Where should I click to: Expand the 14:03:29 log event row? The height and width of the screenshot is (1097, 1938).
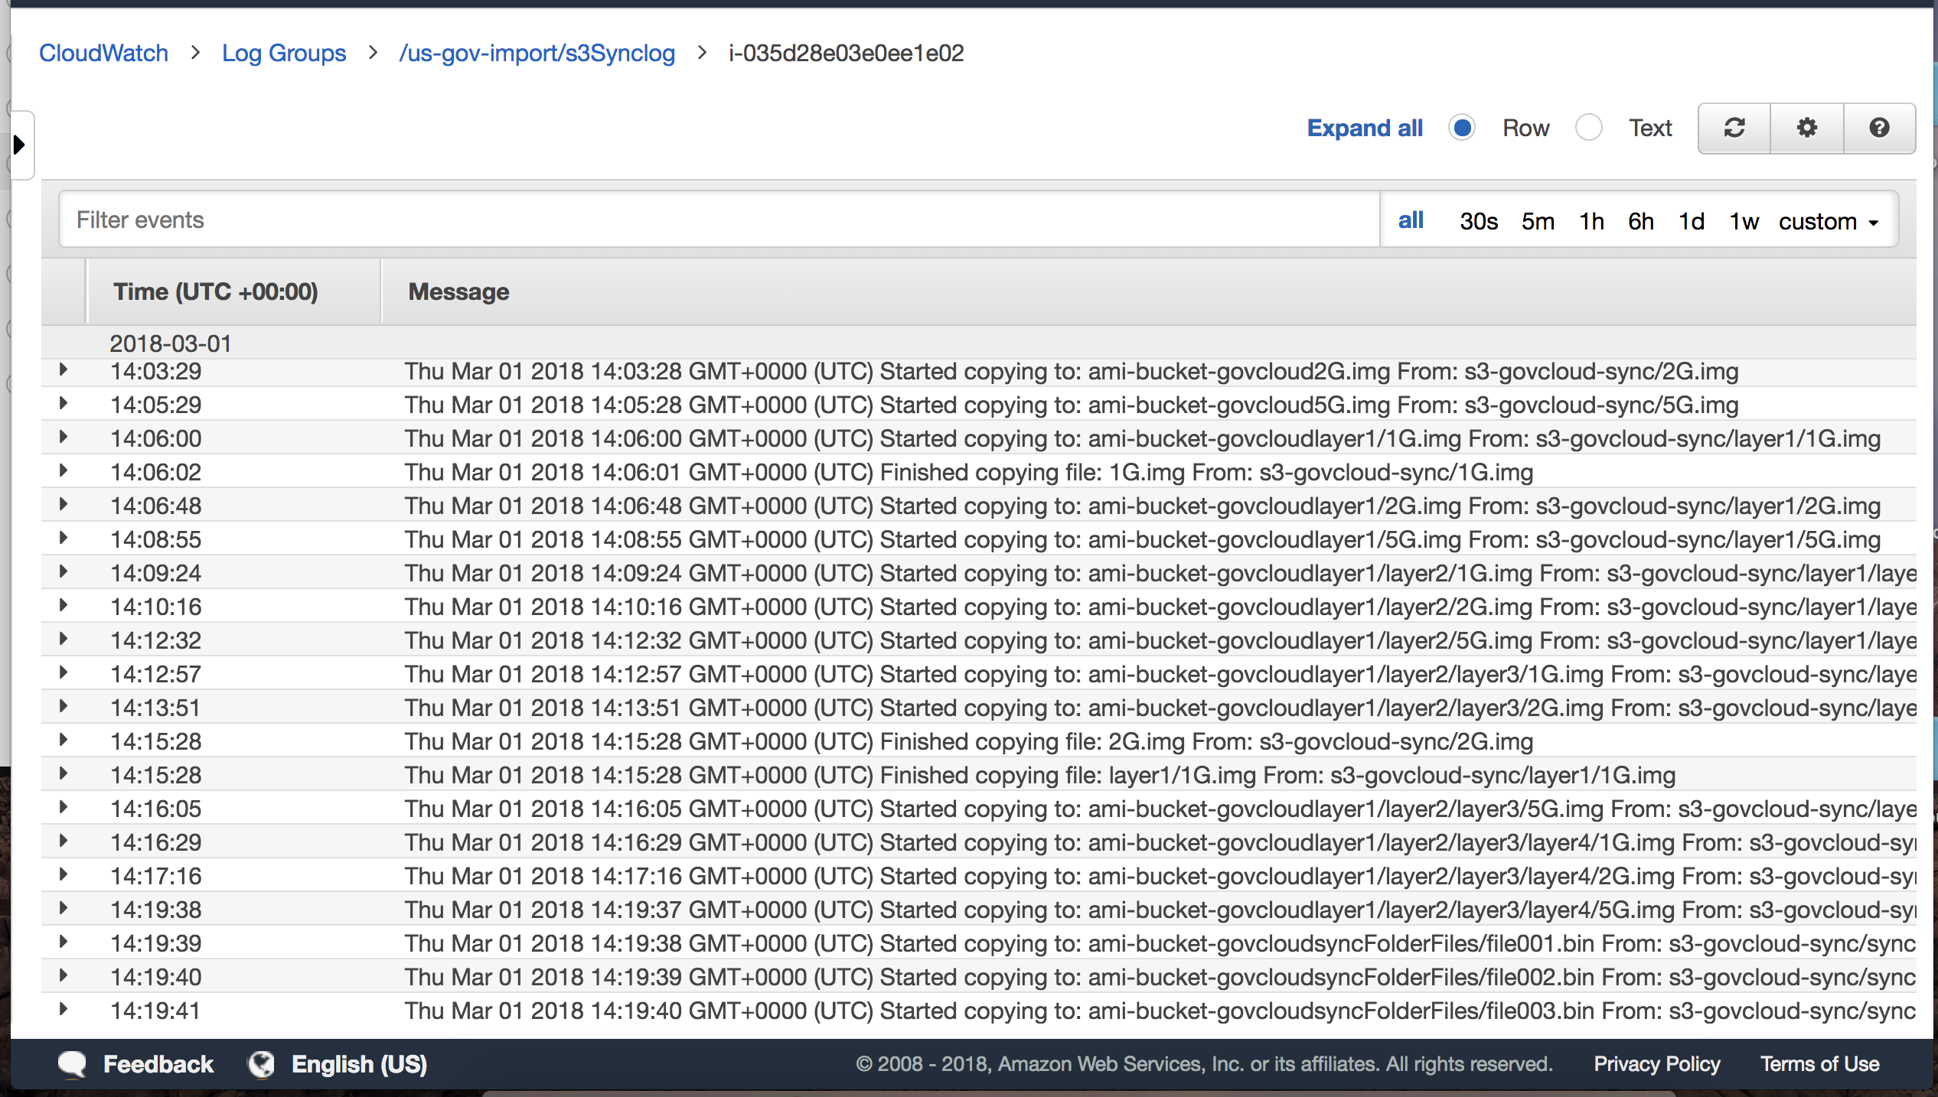point(64,370)
